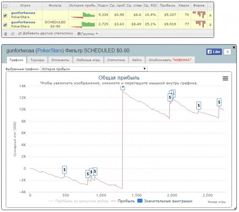Open the 'Группы' dropdown menu

coord(88,34)
